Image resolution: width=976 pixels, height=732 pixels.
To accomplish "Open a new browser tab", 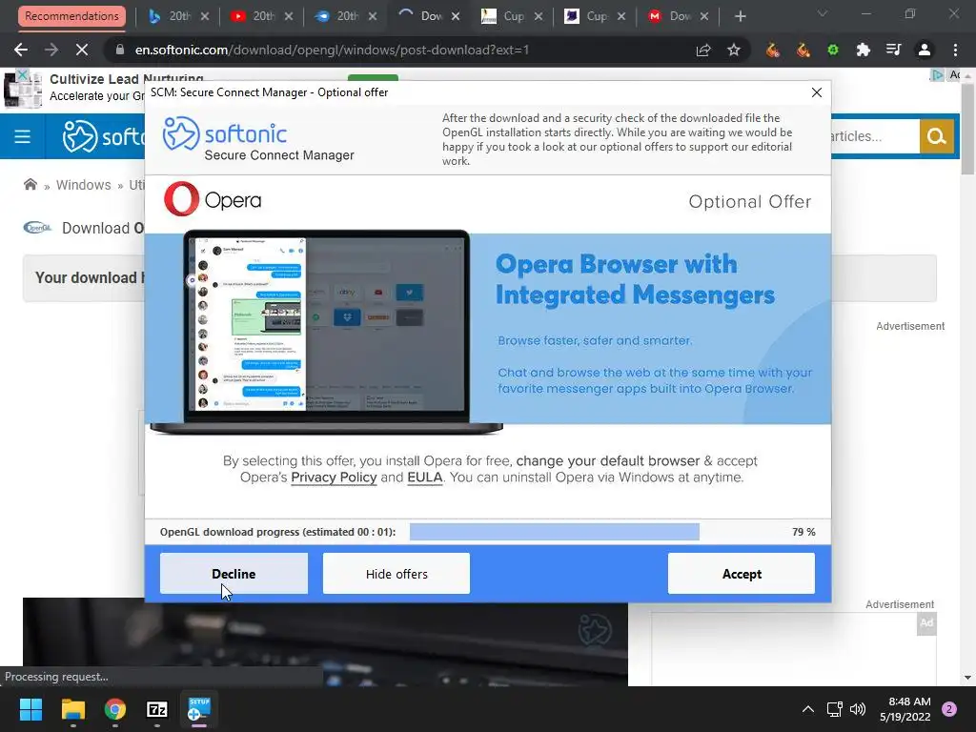I will (x=740, y=16).
